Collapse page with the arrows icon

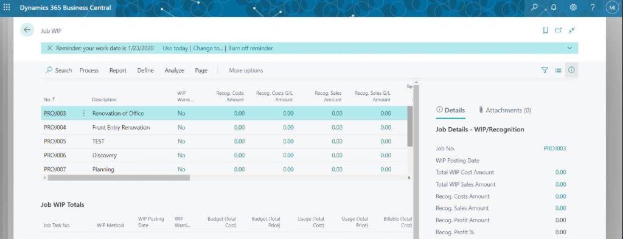tap(572, 30)
